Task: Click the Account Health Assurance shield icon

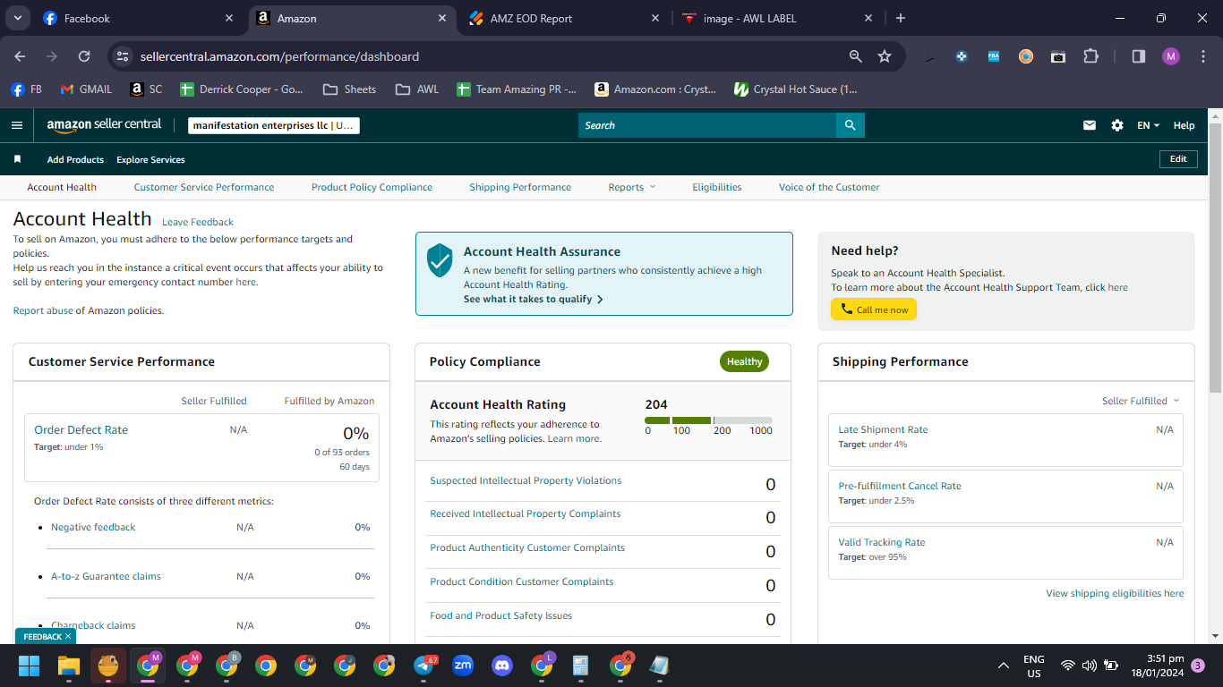Action: (440, 260)
